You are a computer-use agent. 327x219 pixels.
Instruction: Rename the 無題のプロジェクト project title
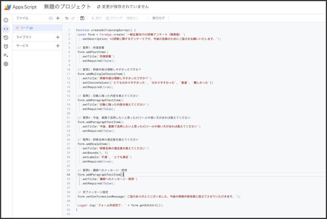point(66,6)
